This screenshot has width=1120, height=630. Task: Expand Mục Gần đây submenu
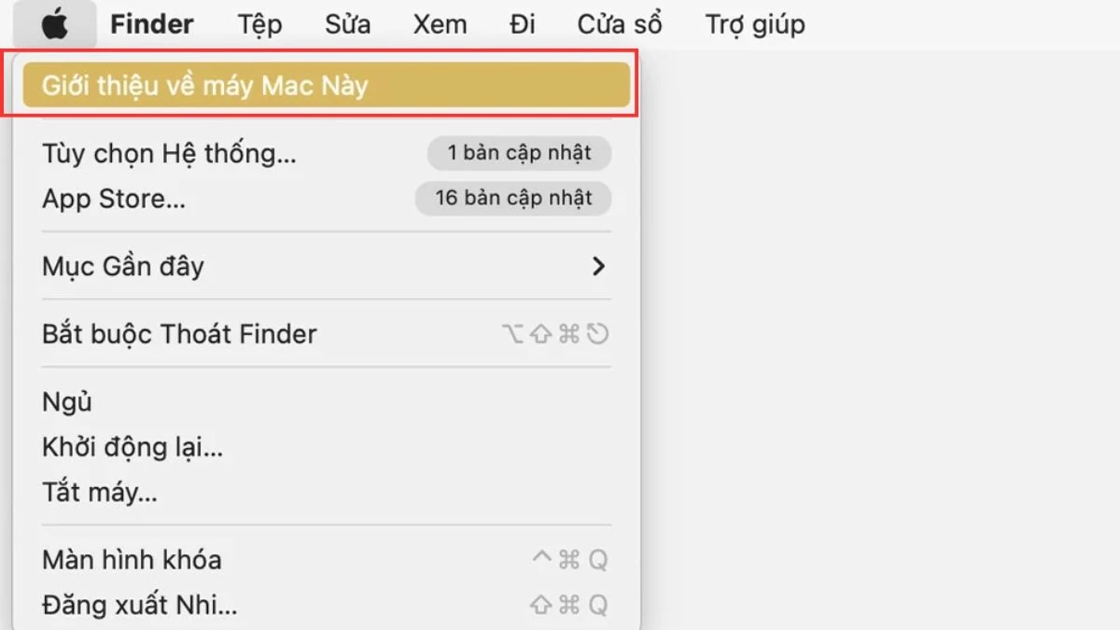(123, 267)
